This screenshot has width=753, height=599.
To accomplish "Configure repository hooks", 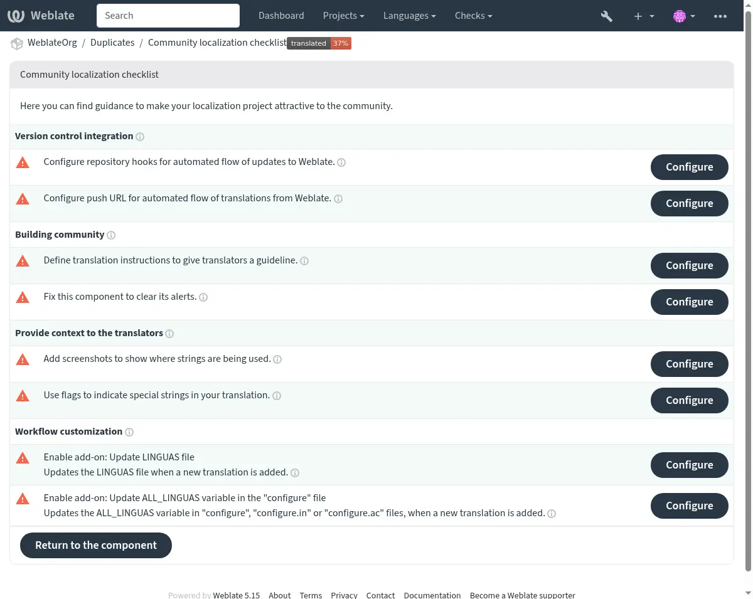I will pos(689,167).
